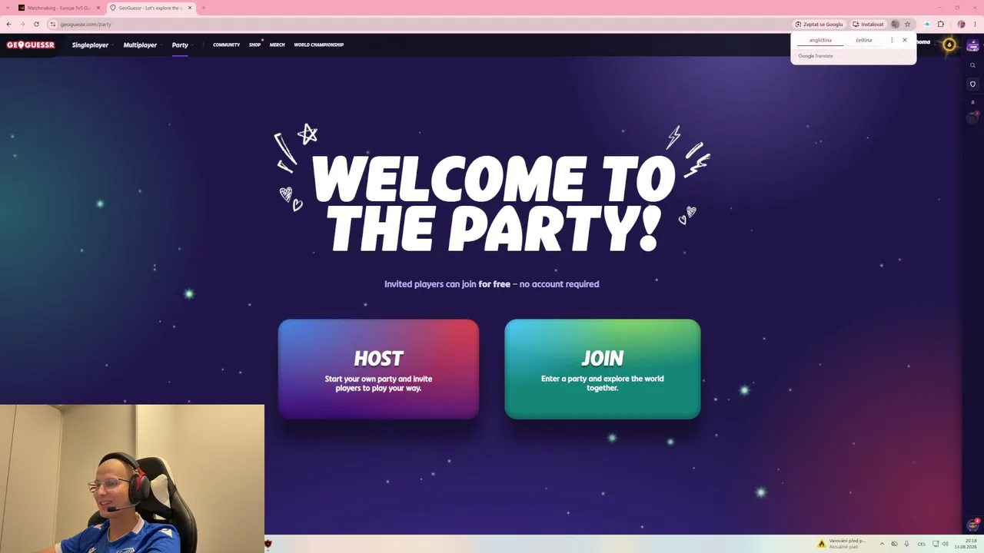Reload the current page
The height and width of the screenshot is (553, 984).
click(x=36, y=24)
